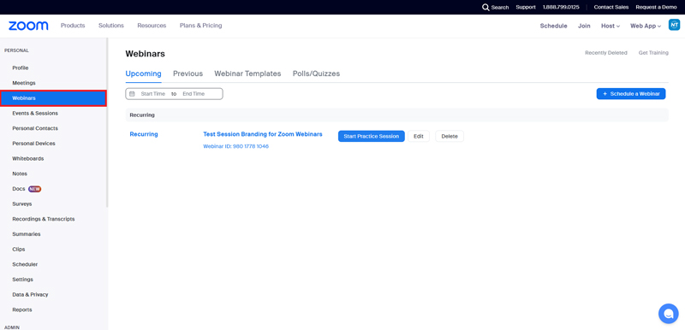Click the sidebar vertical scrollbar
The image size is (685, 330).
point(108,122)
